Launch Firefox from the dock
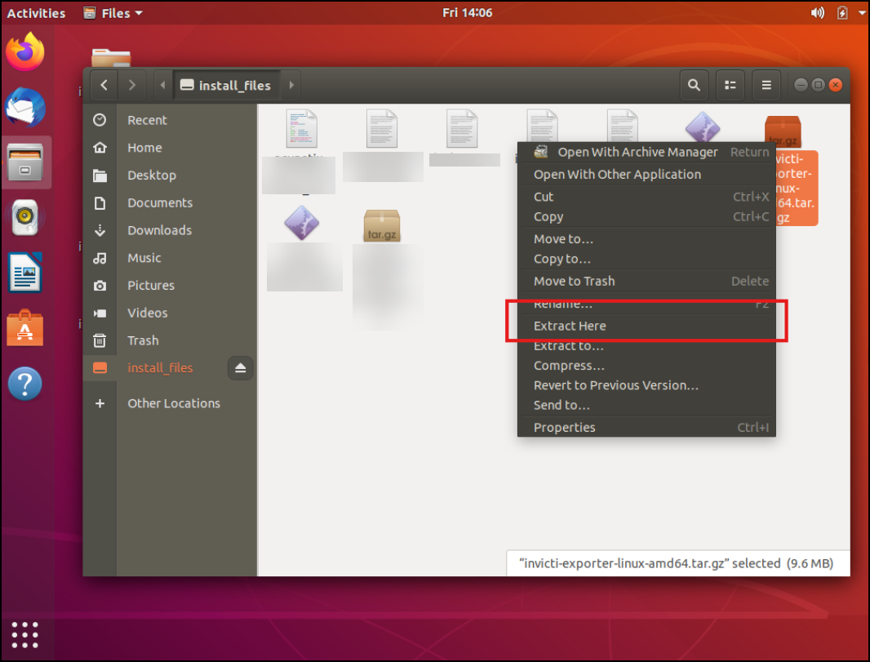 (25, 51)
